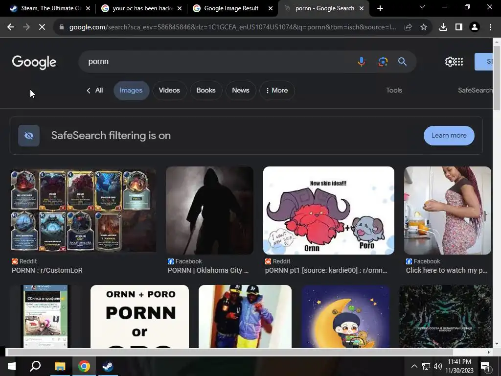Open Chrome downloads icon
Viewport: 501px width, 376px height.
coord(443,27)
